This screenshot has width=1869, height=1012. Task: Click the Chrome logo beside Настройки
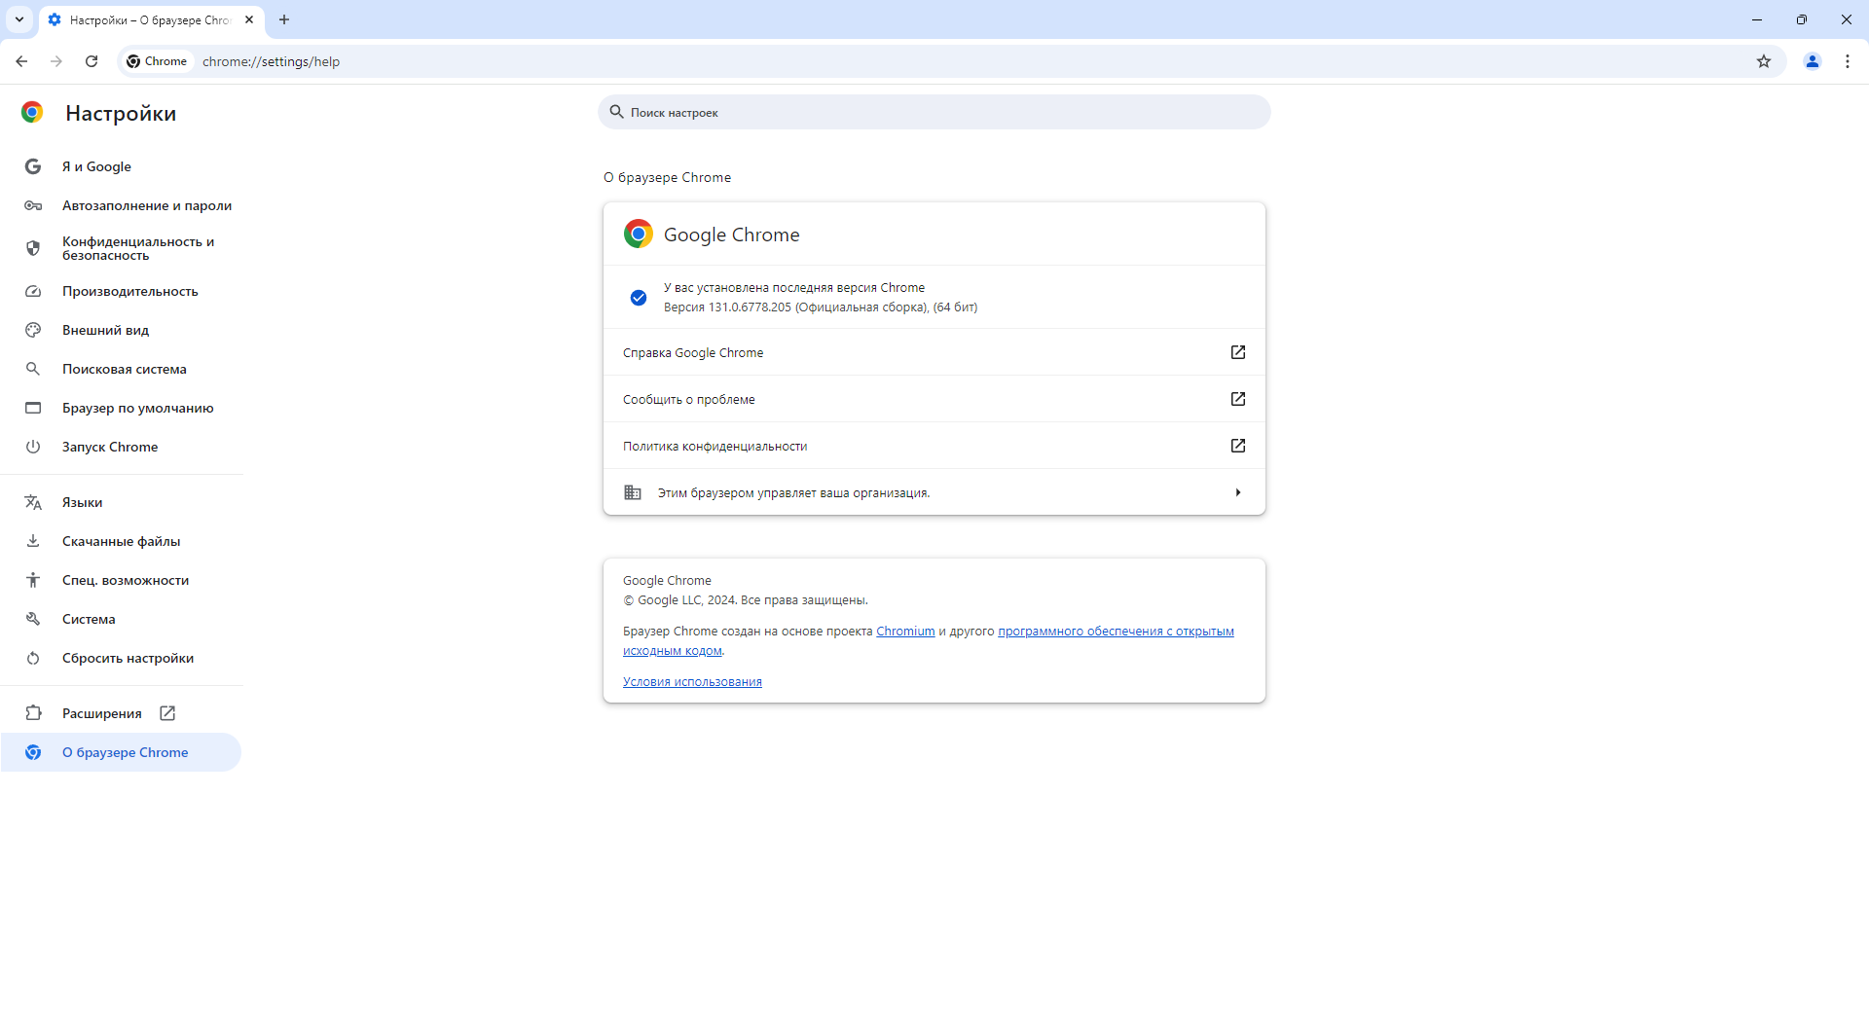coord(32,112)
